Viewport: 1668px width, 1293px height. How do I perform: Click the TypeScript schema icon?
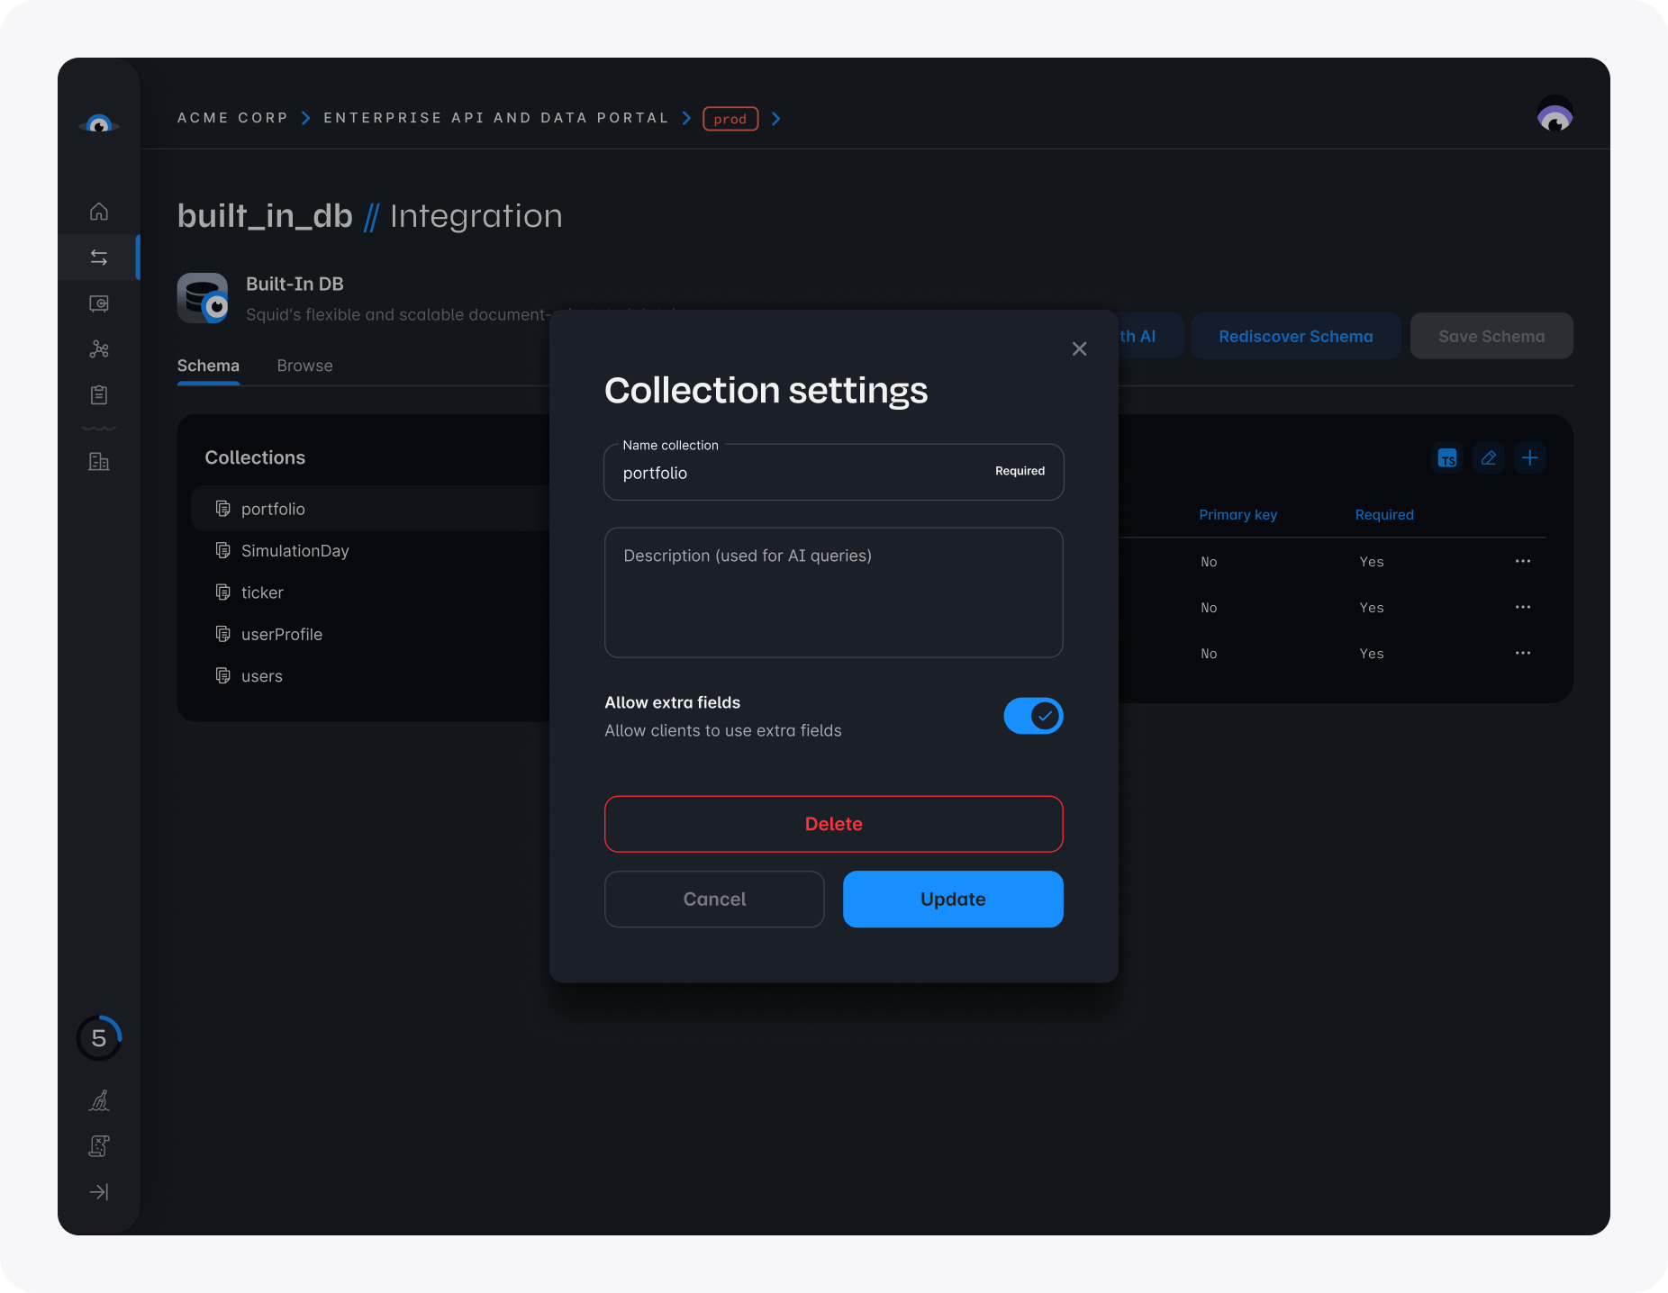click(x=1447, y=458)
